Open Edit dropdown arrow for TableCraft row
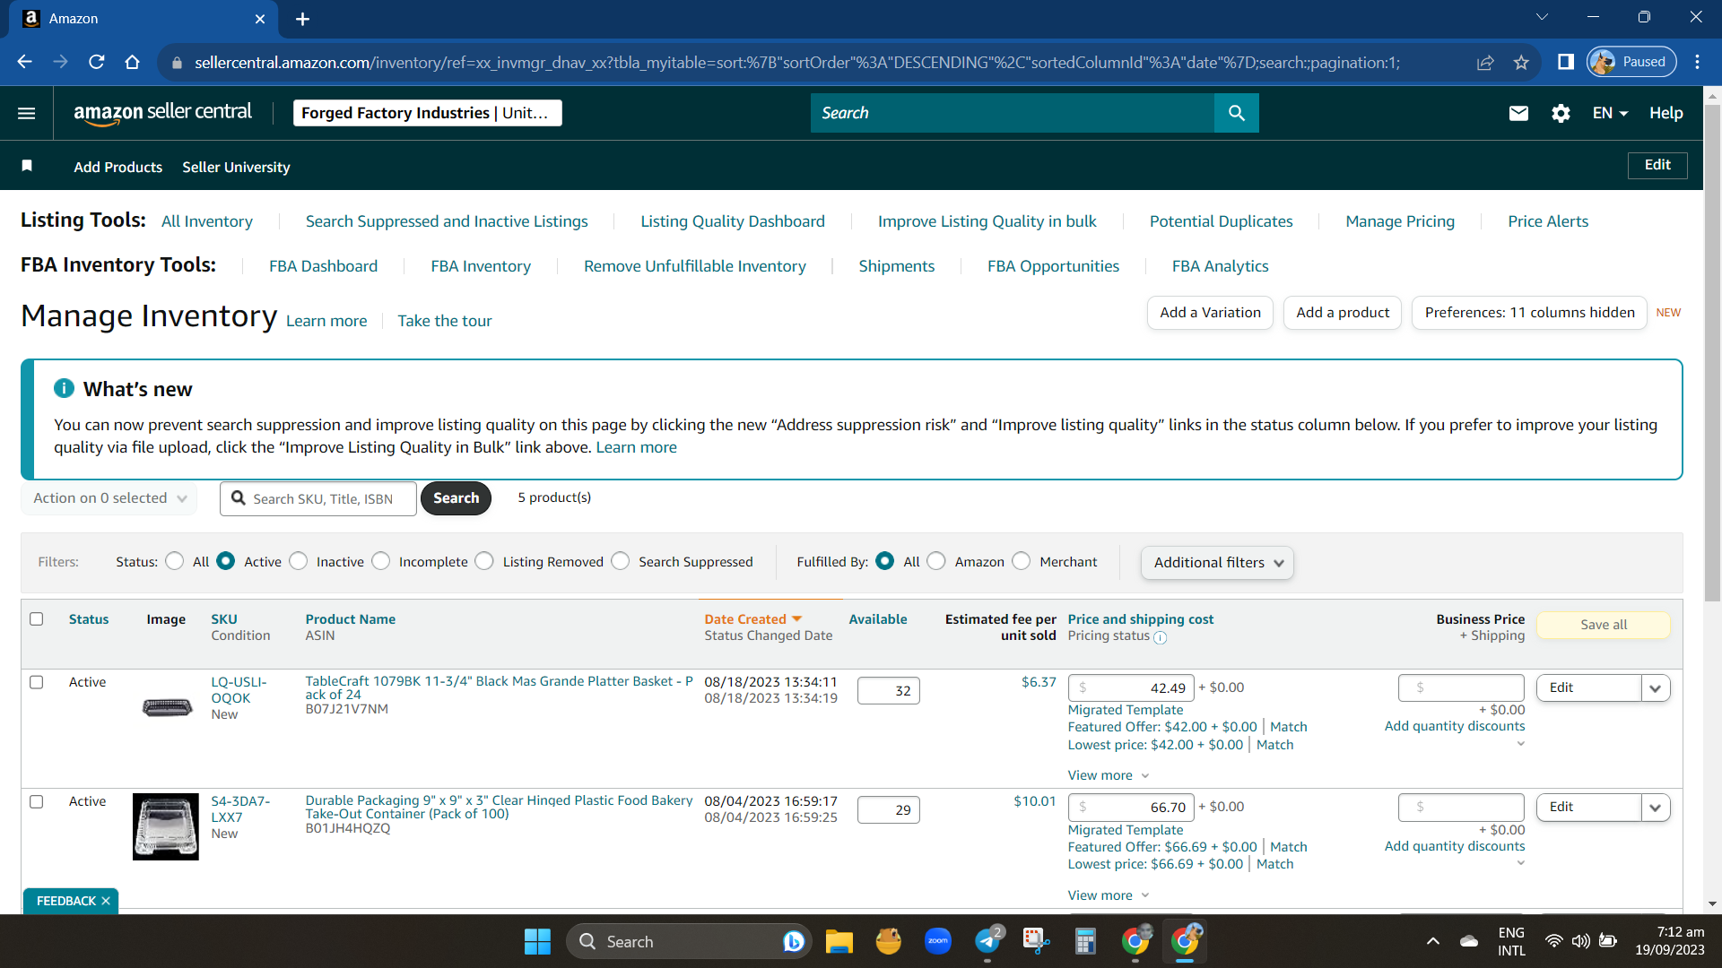This screenshot has height=968, width=1722. tap(1655, 688)
